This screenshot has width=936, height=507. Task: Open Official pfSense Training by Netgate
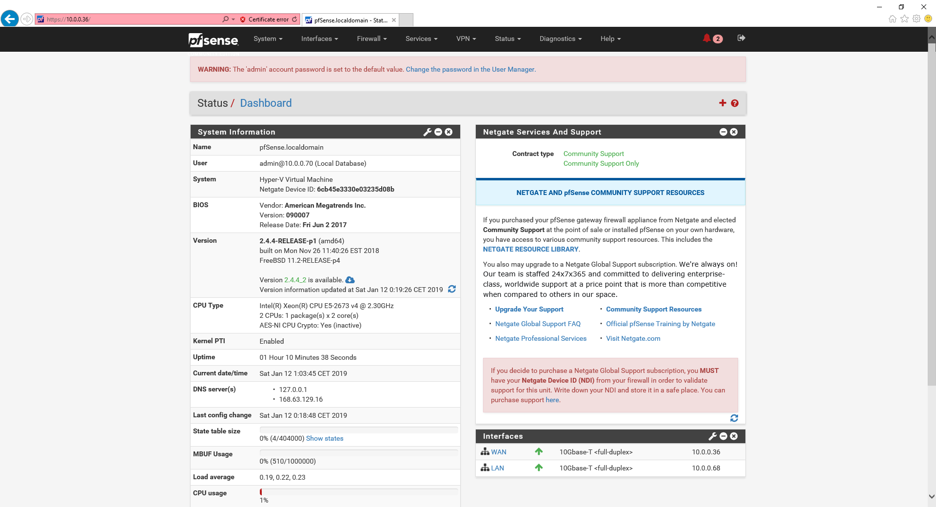click(x=661, y=324)
